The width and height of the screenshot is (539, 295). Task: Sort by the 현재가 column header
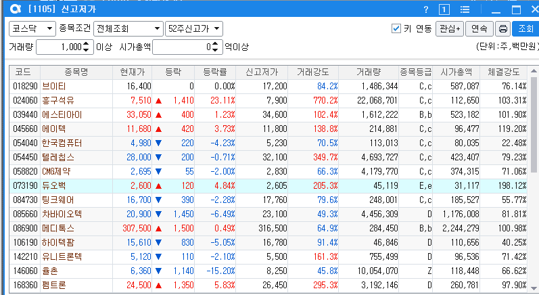point(133,72)
